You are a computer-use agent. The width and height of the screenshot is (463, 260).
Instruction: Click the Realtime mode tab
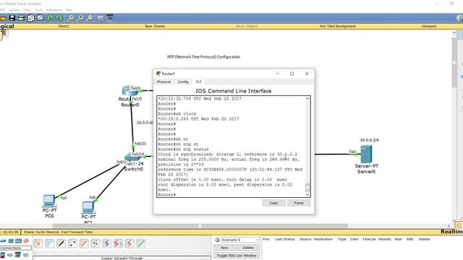pos(451,232)
